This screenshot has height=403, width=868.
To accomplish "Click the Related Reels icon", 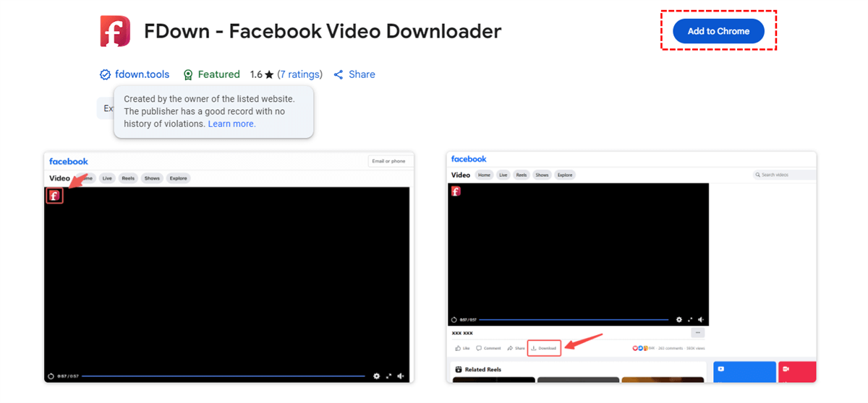I will click(458, 370).
